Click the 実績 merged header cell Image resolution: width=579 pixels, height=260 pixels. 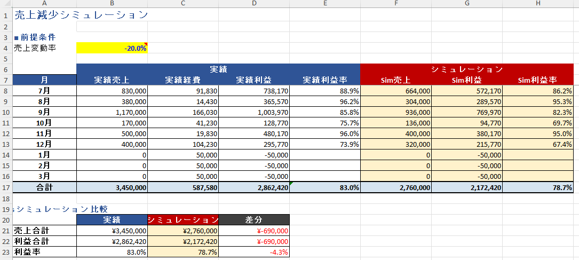218,69
